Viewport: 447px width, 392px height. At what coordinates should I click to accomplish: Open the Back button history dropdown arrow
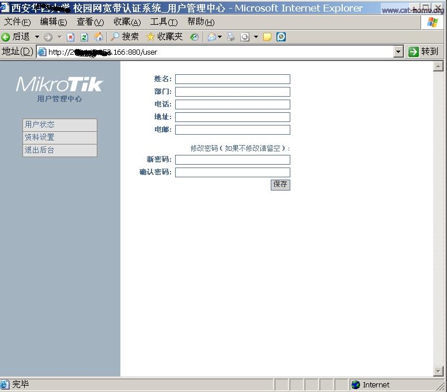point(37,37)
